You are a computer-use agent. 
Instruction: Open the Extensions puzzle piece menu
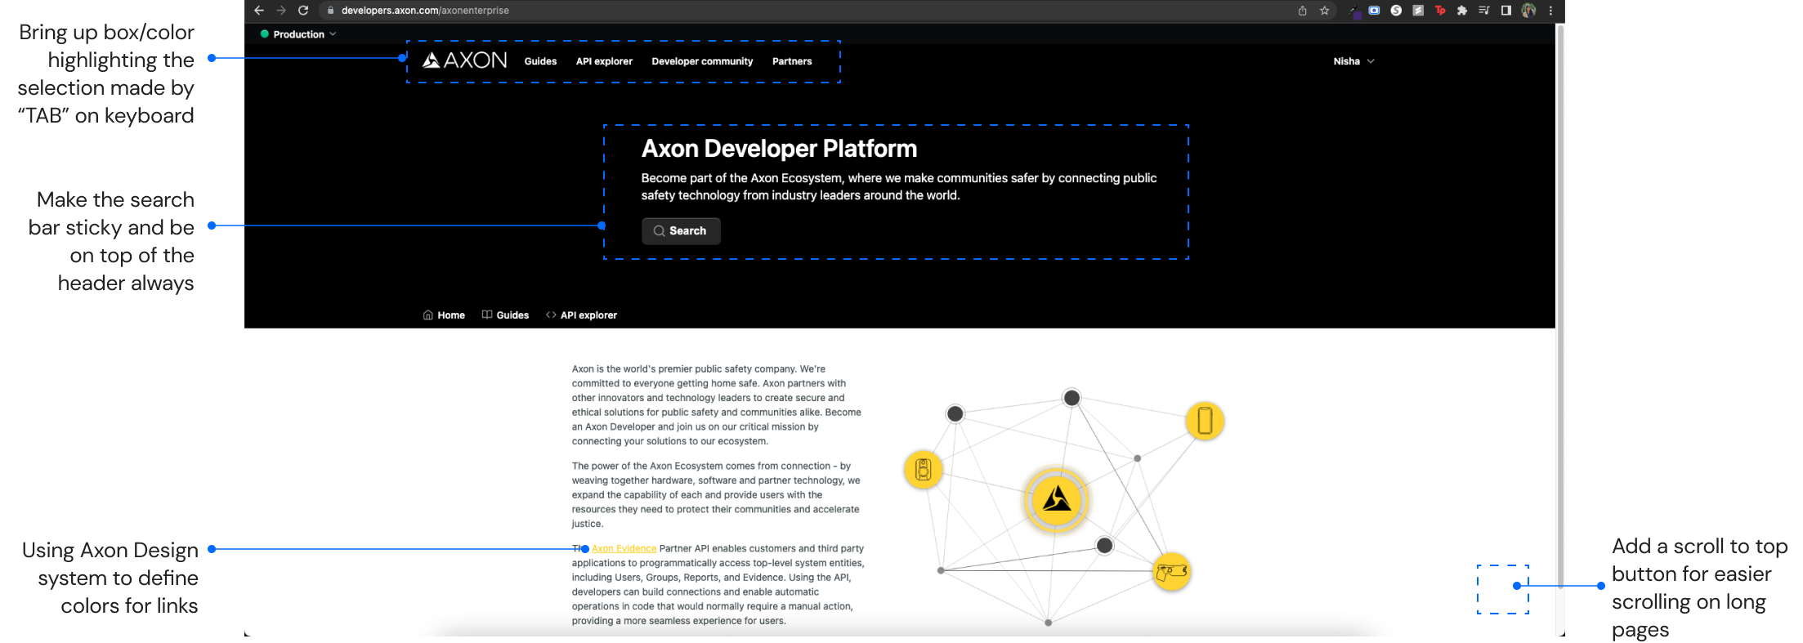1461,11
